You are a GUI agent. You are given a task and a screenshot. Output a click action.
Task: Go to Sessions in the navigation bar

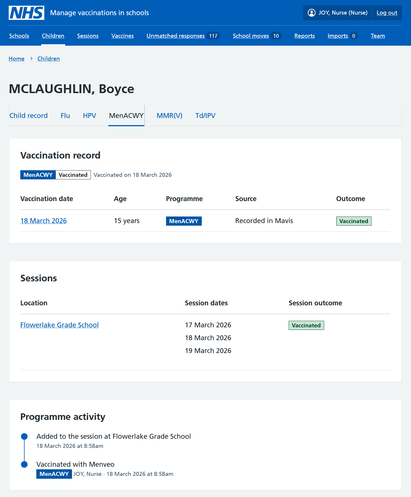point(88,36)
